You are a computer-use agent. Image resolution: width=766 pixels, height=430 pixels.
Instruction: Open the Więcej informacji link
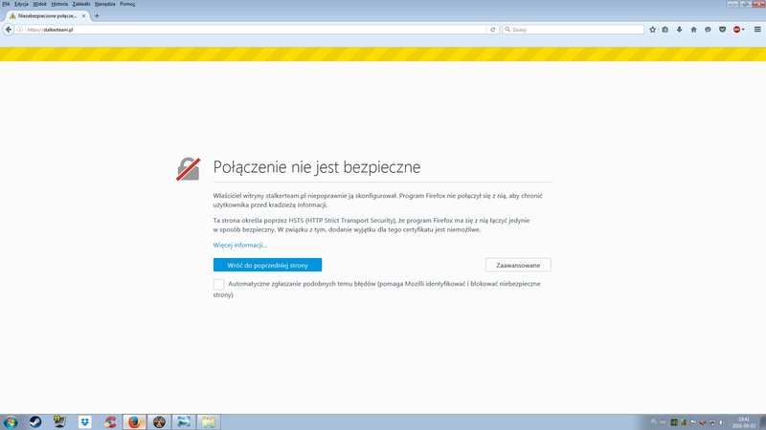click(x=240, y=246)
